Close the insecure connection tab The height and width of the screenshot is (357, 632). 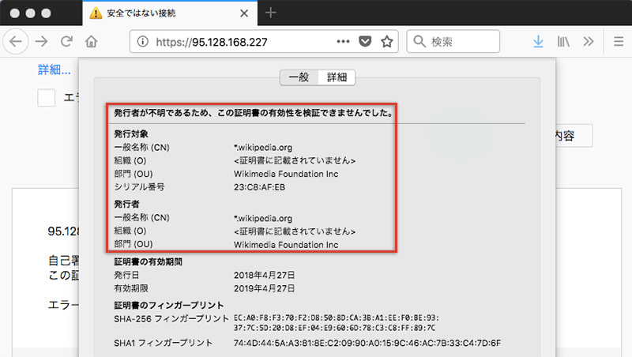coord(244,13)
